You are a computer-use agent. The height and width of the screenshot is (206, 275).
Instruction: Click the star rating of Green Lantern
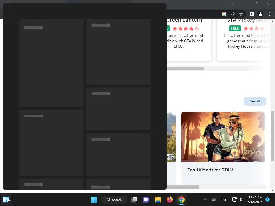[x=186, y=28]
